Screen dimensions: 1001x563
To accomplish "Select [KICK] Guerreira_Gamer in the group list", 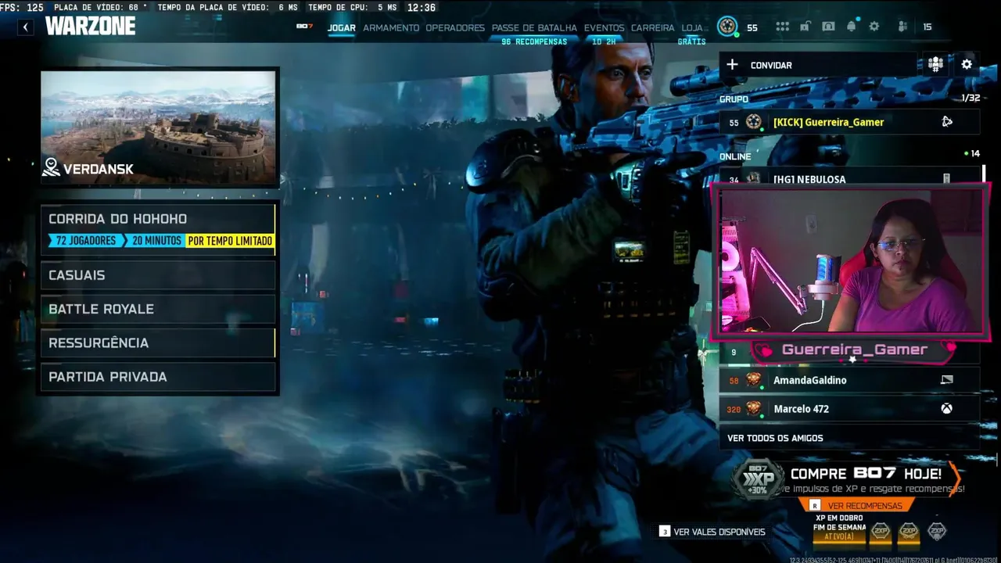I will pyautogui.click(x=849, y=122).
